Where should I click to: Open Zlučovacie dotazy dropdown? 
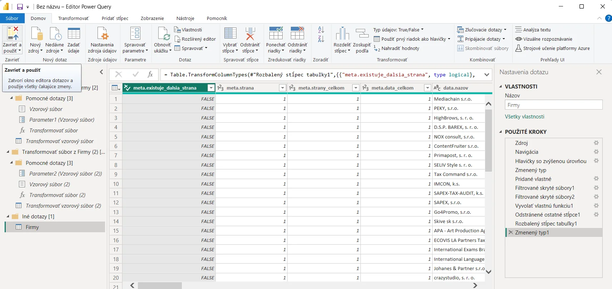482,30
